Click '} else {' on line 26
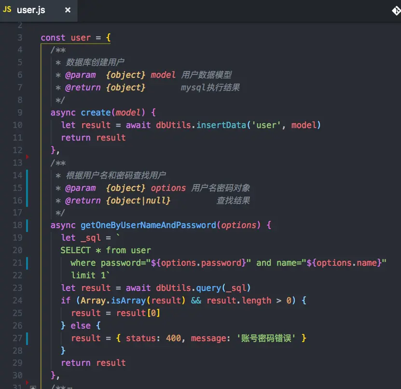 81,326
